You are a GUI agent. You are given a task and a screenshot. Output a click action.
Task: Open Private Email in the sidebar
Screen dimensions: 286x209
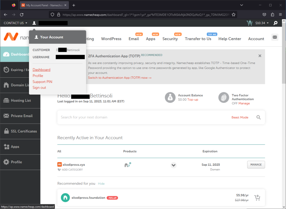tap(20, 116)
